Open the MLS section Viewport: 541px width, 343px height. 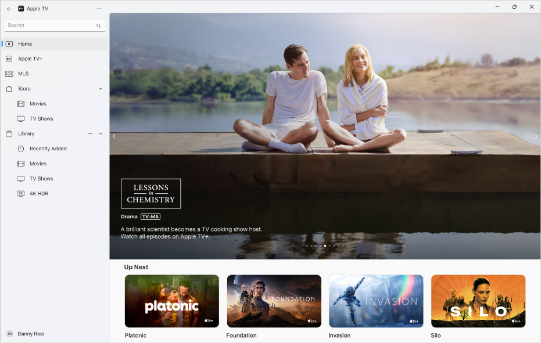[x=9, y=74]
